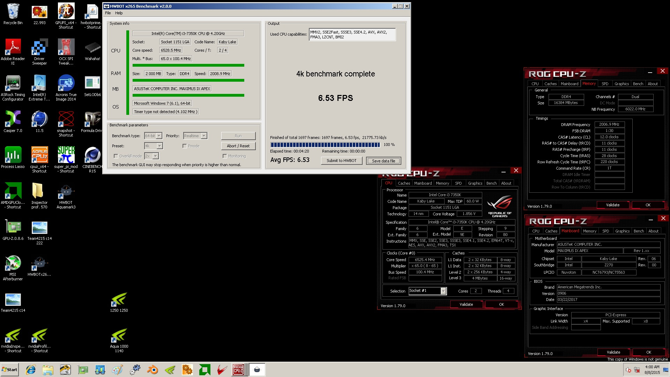Switch to Bench tab in CPU-Z CPU window

pos(491,183)
